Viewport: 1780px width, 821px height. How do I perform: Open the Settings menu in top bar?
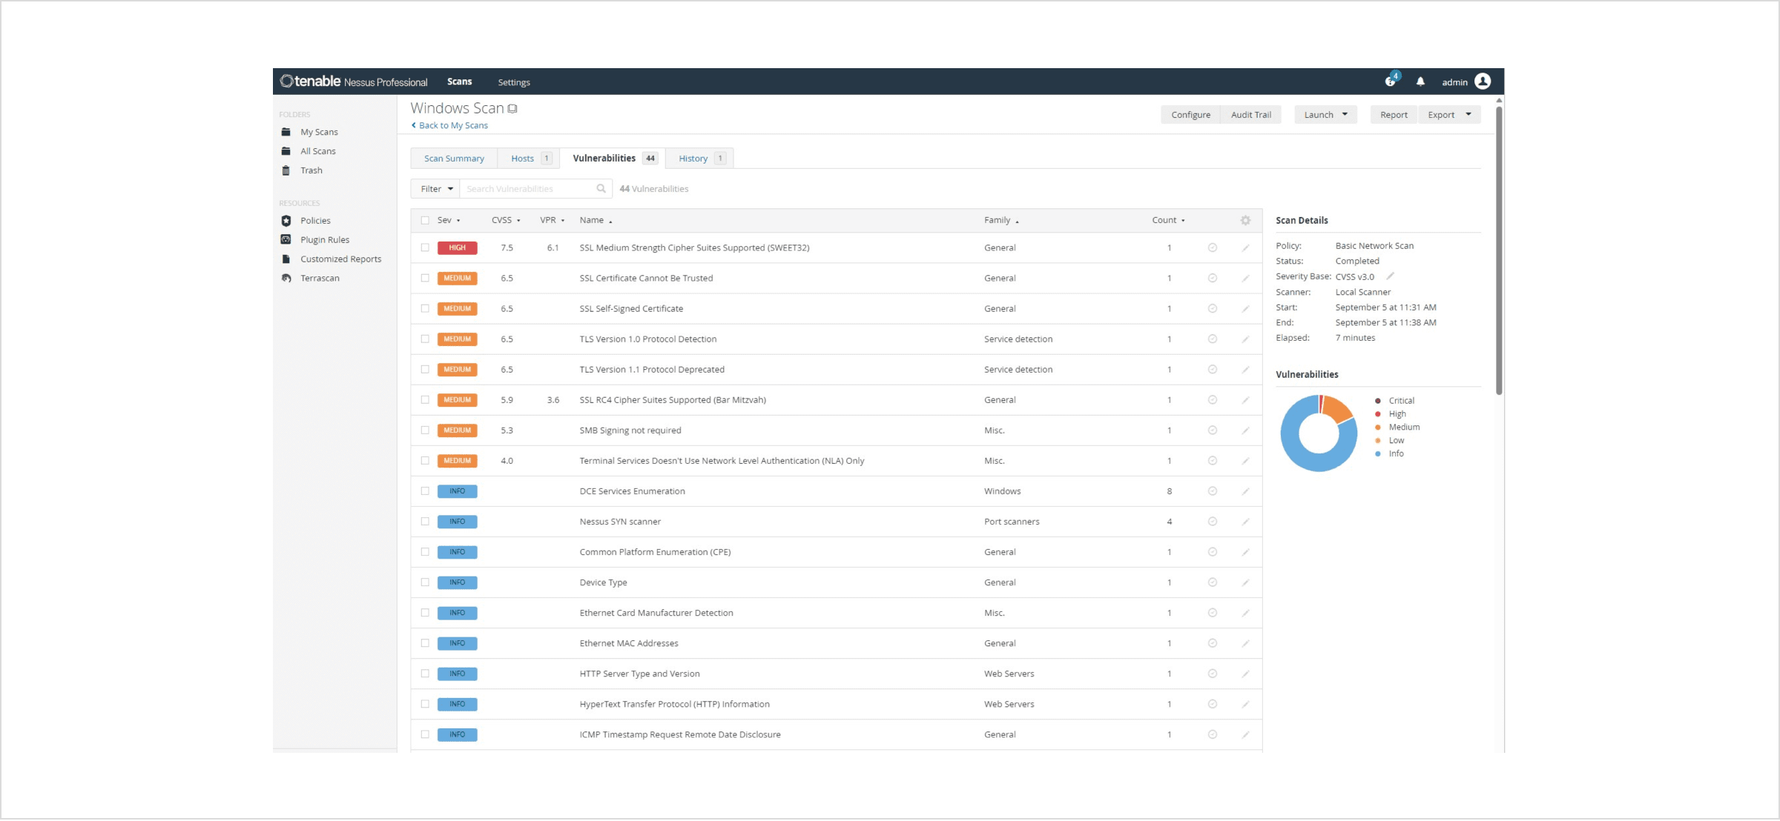coord(513,82)
